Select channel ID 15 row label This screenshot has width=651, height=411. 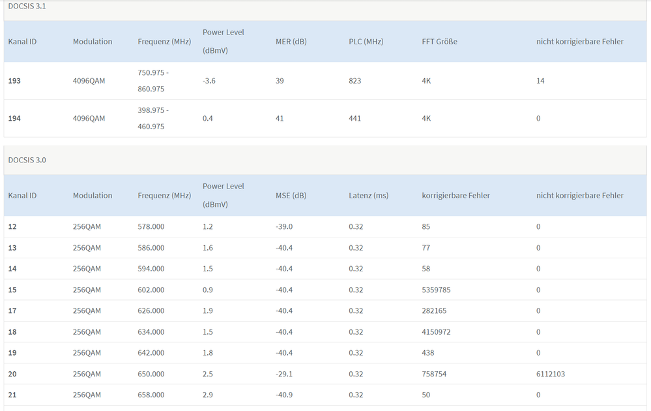pos(12,290)
